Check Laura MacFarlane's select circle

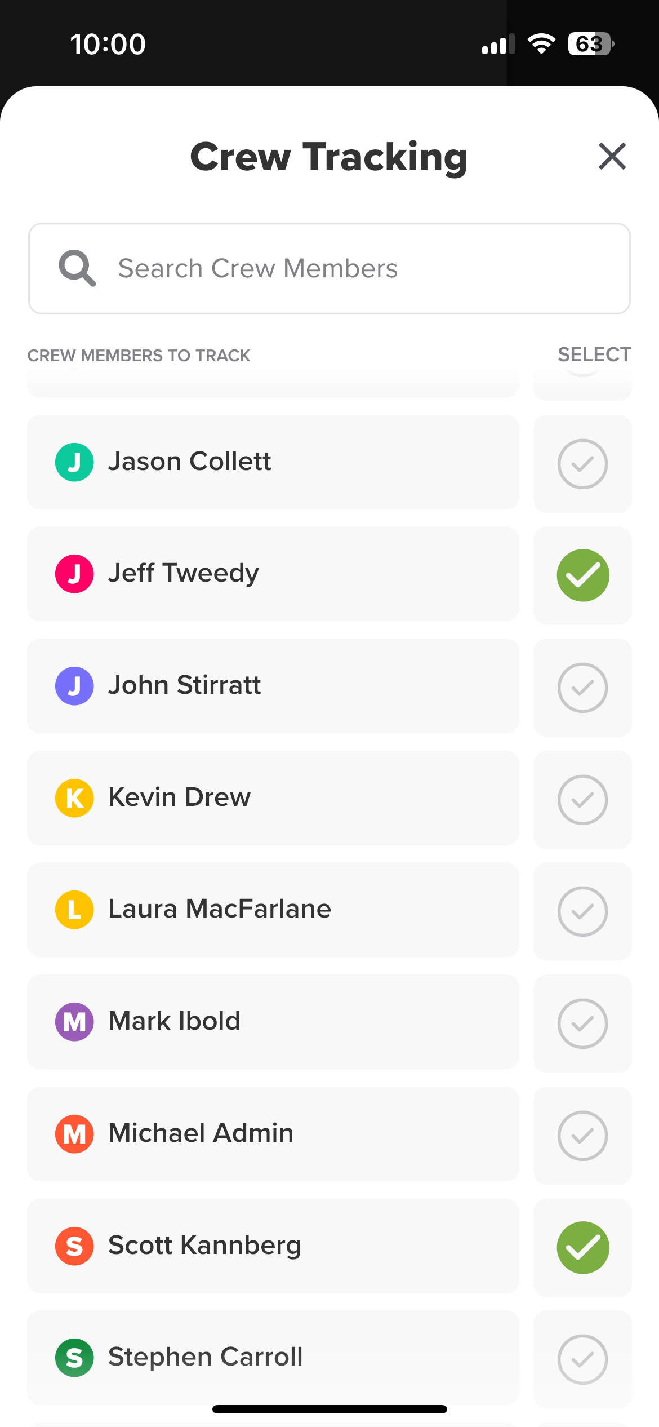[x=582, y=911]
